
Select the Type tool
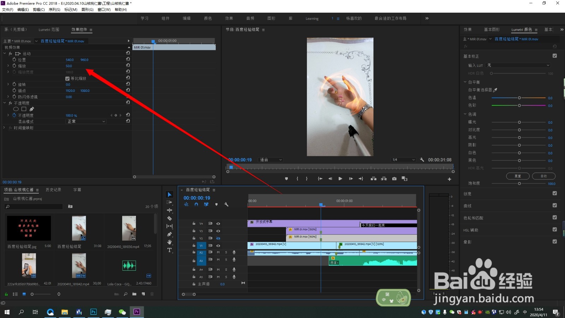[169, 250]
